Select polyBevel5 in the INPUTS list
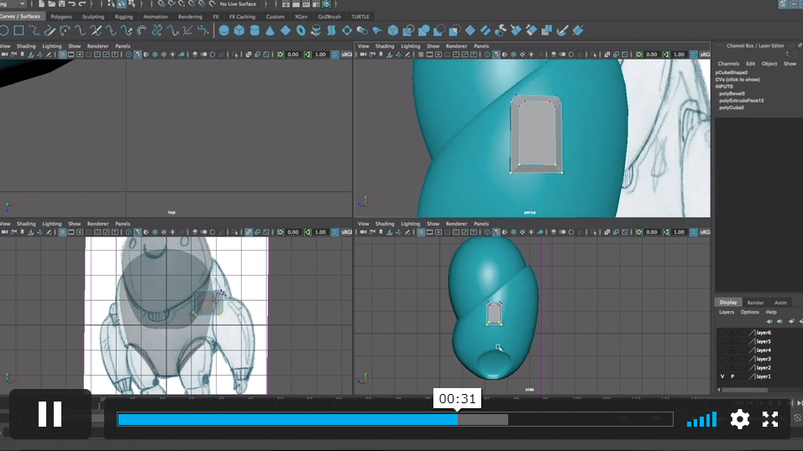Screen dimensions: 803x451 [x=732, y=94]
